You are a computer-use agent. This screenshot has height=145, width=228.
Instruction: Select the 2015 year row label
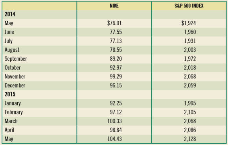coord(10,94)
